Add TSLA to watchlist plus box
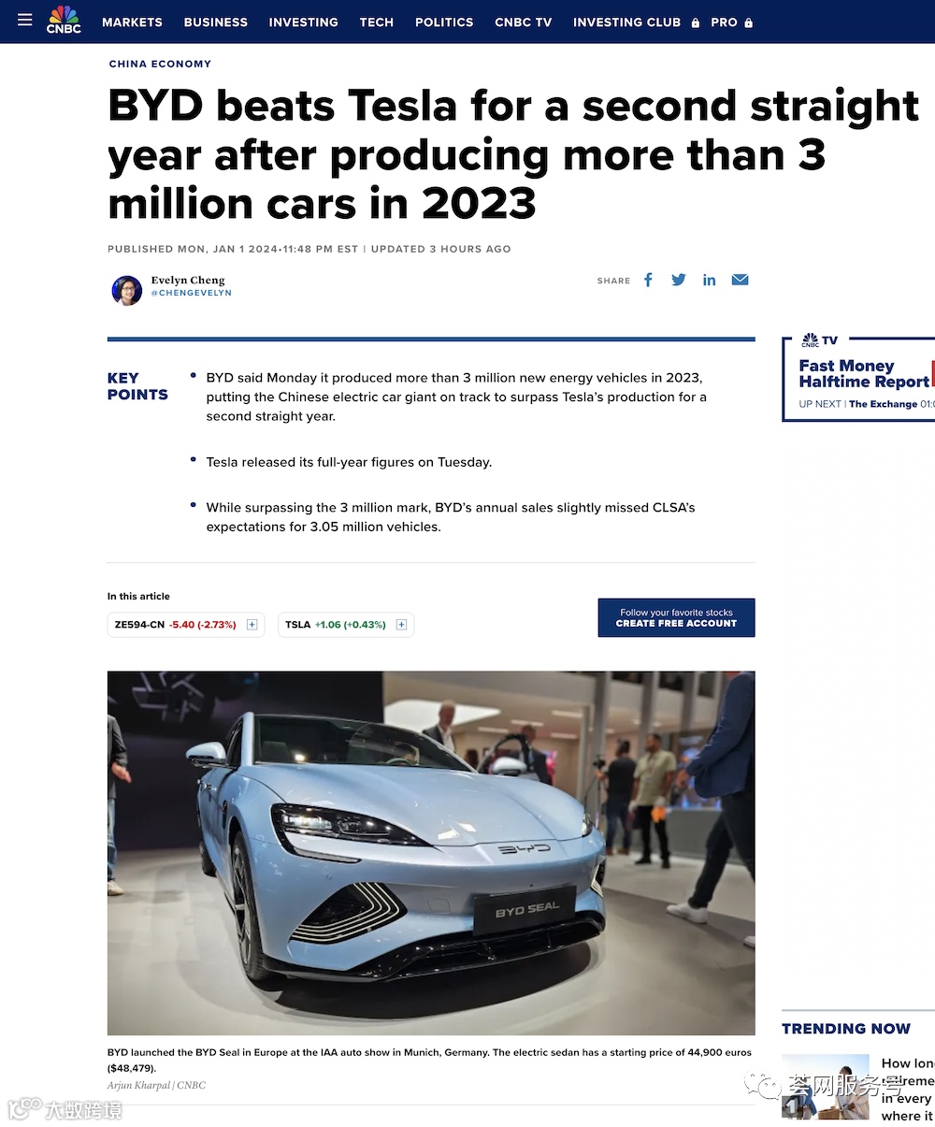The height and width of the screenshot is (1127, 935). click(401, 625)
